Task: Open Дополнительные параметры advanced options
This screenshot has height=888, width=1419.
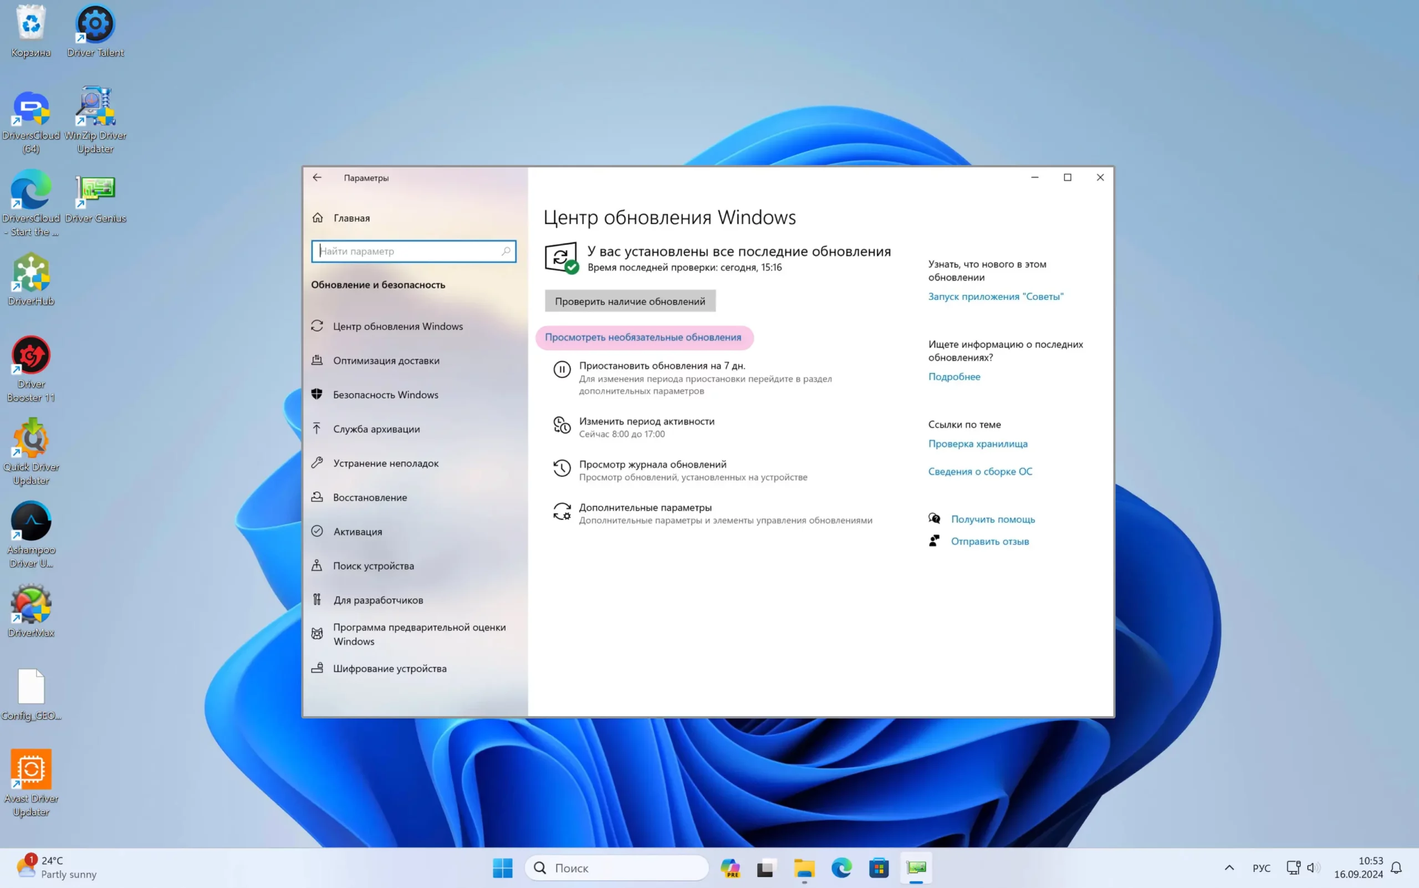Action: [x=645, y=507]
